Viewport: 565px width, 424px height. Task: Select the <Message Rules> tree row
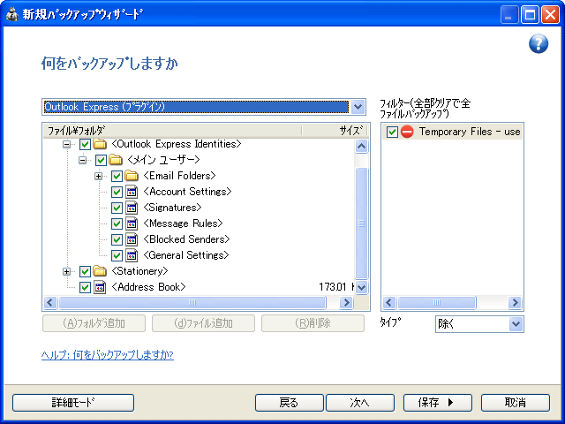183,223
